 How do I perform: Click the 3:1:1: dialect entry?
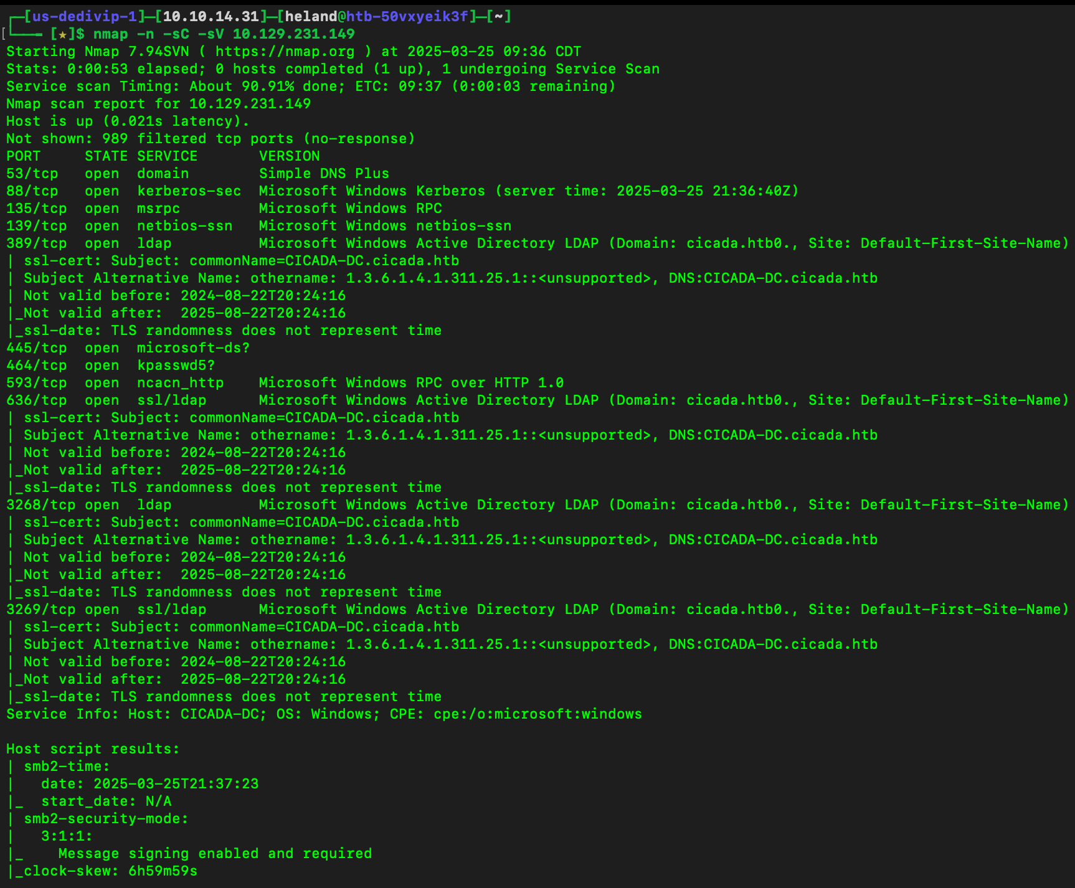[67, 836]
